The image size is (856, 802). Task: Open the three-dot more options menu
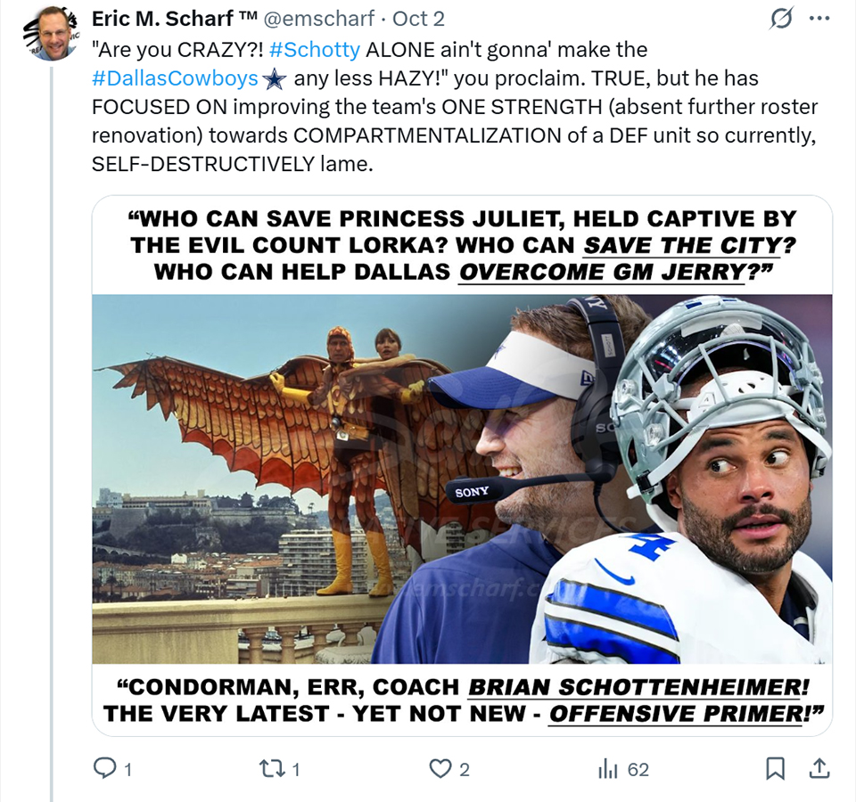click(819, 19)
